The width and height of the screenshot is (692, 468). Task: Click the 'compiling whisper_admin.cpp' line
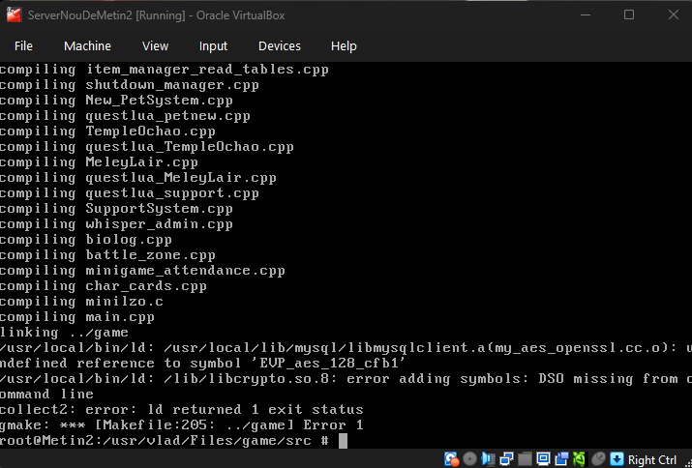[x=116, y=224]
